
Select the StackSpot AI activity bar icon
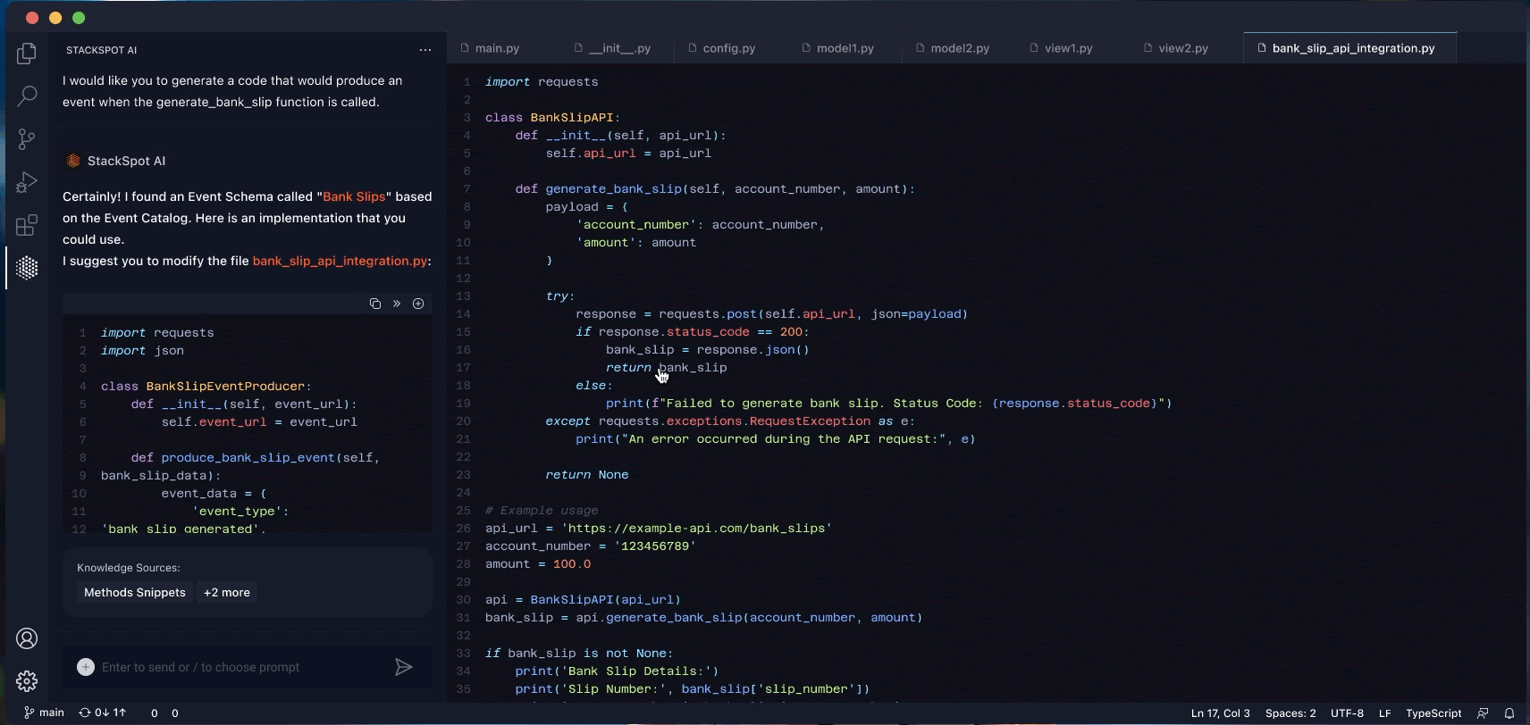tap(27, 268)
